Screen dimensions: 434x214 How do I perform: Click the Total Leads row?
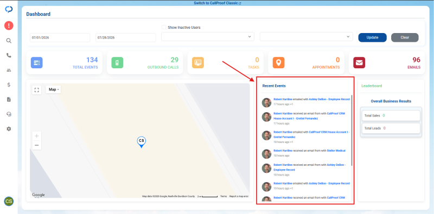pyautogui.click(x=391, y=128)
